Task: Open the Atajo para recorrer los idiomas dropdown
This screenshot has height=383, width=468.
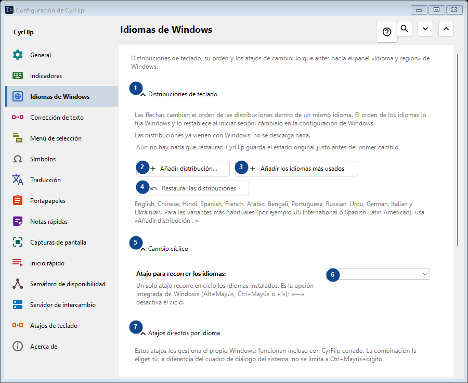Action: (378, 274)
